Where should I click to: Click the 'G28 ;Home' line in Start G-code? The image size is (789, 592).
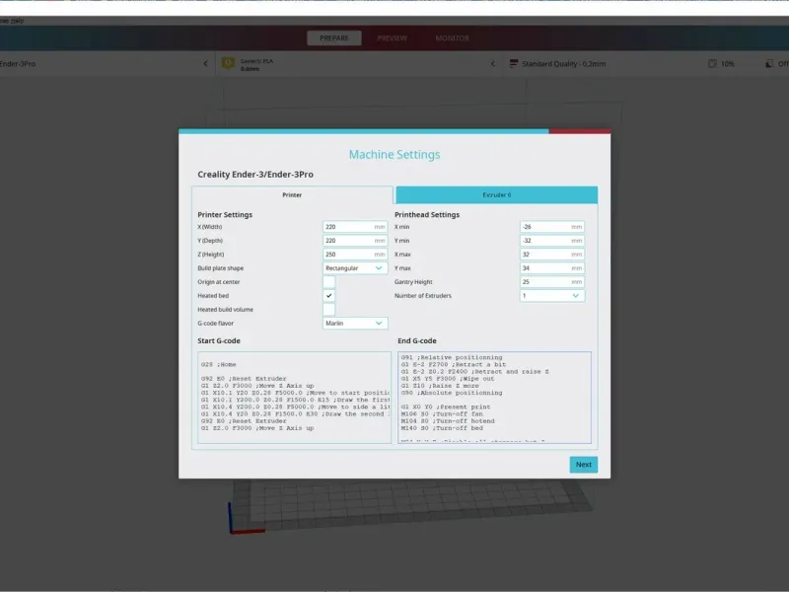pyautogui.click(x=218, y=364)
